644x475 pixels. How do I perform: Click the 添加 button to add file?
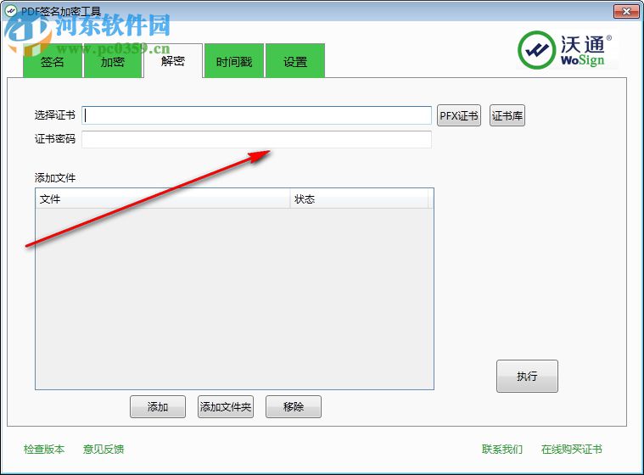coord(158,407)
